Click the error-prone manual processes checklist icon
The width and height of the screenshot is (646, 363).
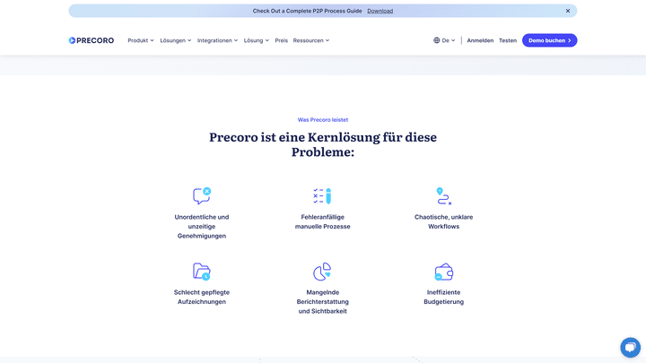(323, 196)
